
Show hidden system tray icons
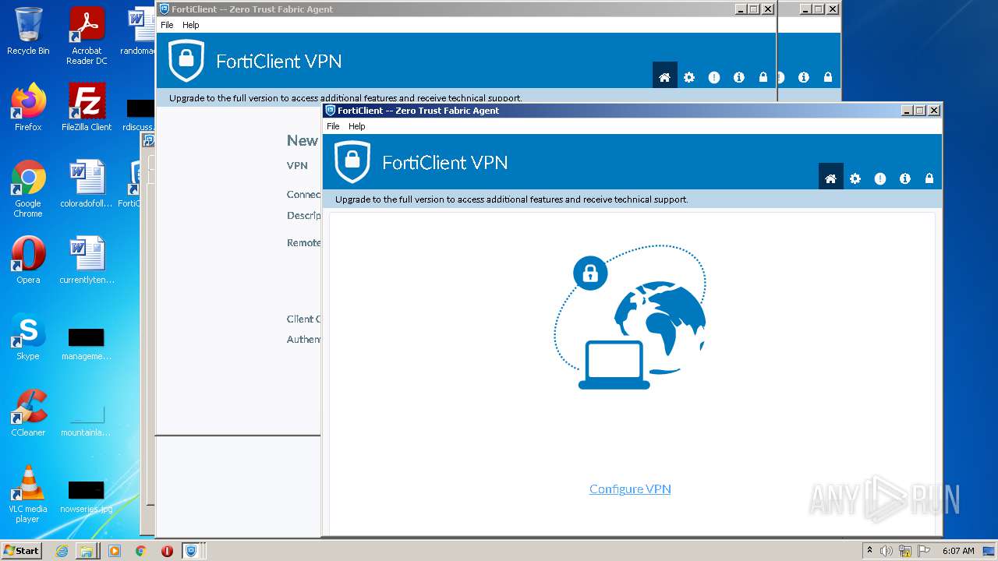[869, 551]
